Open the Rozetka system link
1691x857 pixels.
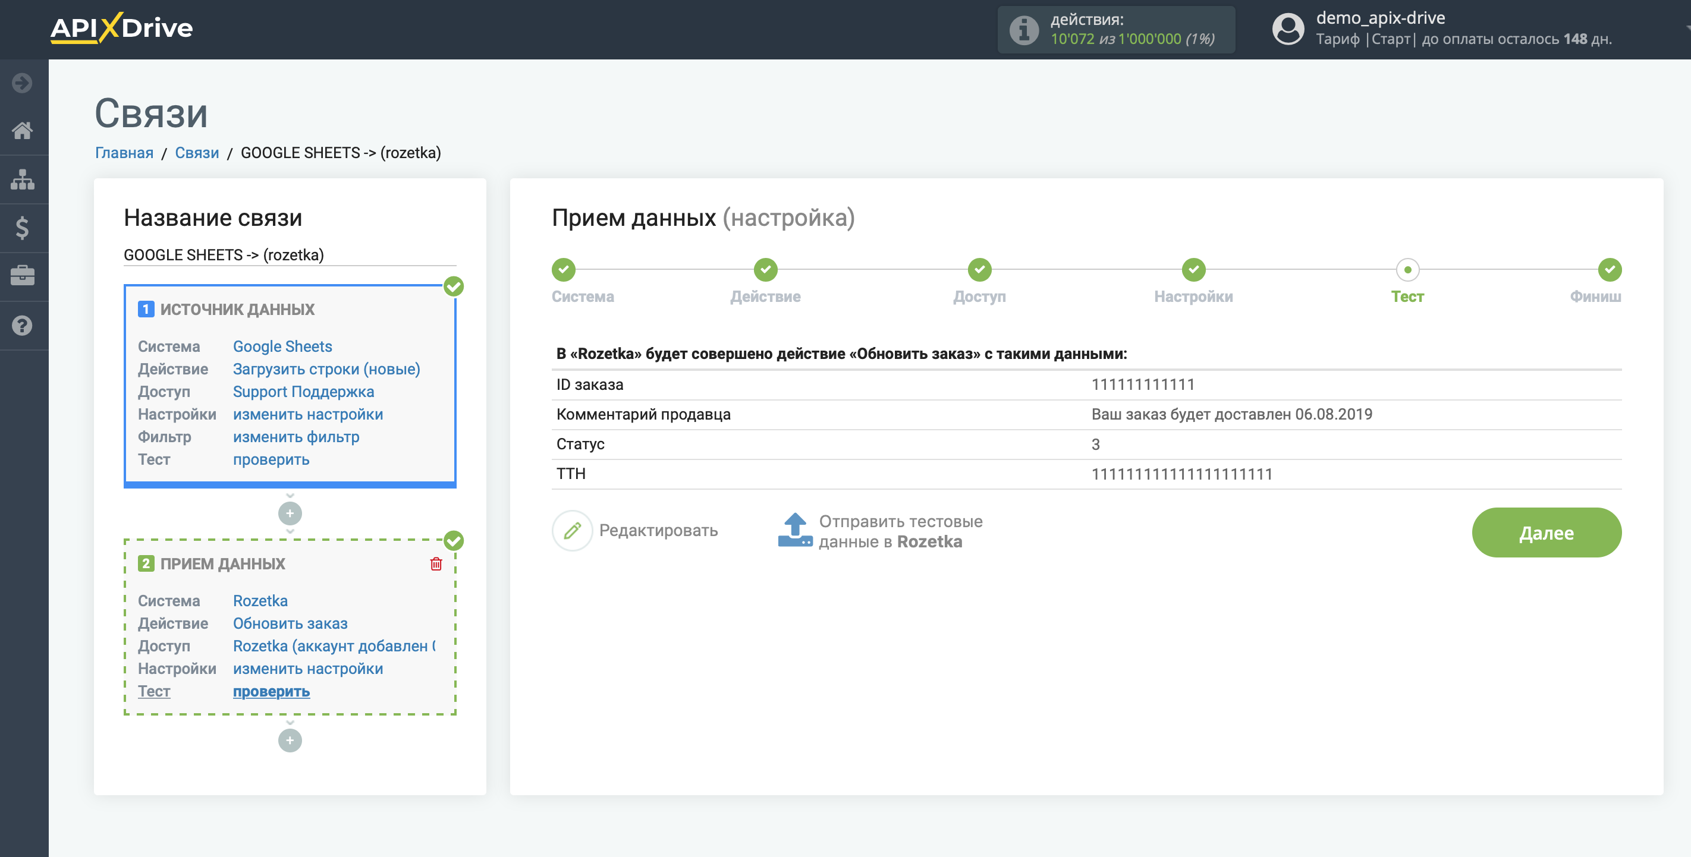(x=260, y=600)
